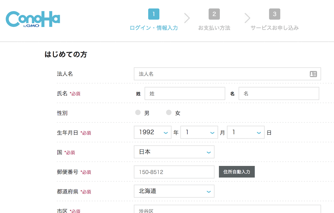The image size is (334, 213).
Task: Click the 郵便番号 postal code input
Action: point(174,172)
